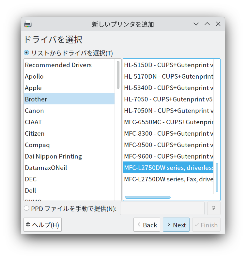The image size is (246, 259).
Task: Choose HL-5340D Gutenprint driver
Action: (168, 88)
